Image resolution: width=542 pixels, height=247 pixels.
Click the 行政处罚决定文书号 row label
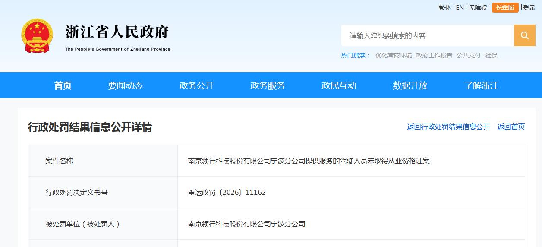click(x=77, y=193)
